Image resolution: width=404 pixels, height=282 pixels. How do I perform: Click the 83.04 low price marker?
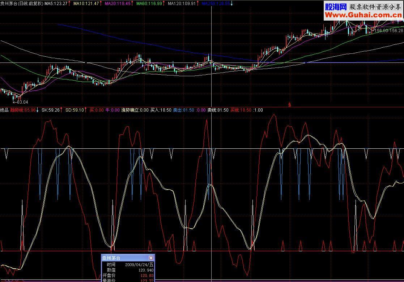click(20, 102)
